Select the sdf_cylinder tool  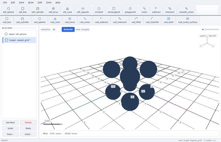pos(38,10)
